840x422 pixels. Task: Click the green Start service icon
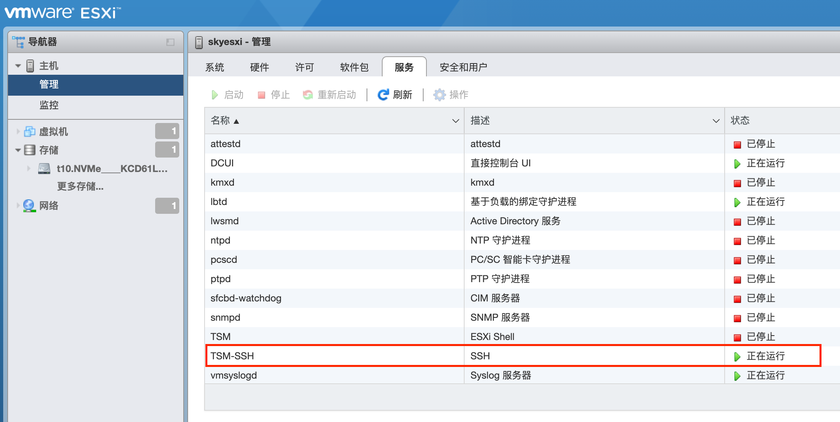[215, 95]
